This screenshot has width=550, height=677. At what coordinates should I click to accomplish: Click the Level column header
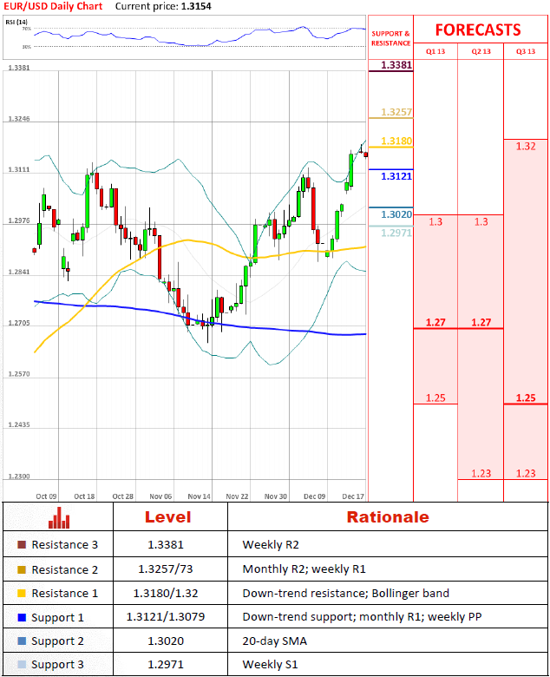click(167, 517)
